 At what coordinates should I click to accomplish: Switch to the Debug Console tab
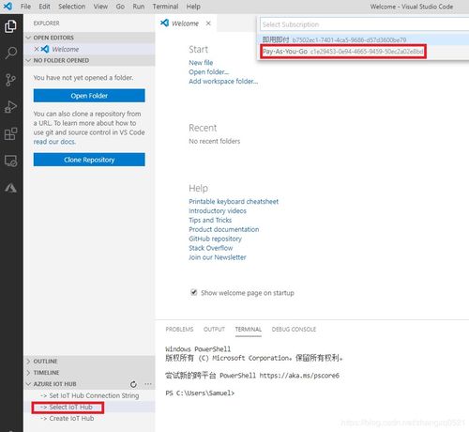point(294,330)
